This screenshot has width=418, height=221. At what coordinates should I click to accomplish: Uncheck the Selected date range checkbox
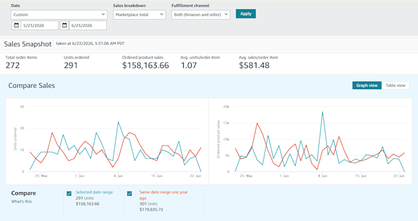(x=69, y=193)
